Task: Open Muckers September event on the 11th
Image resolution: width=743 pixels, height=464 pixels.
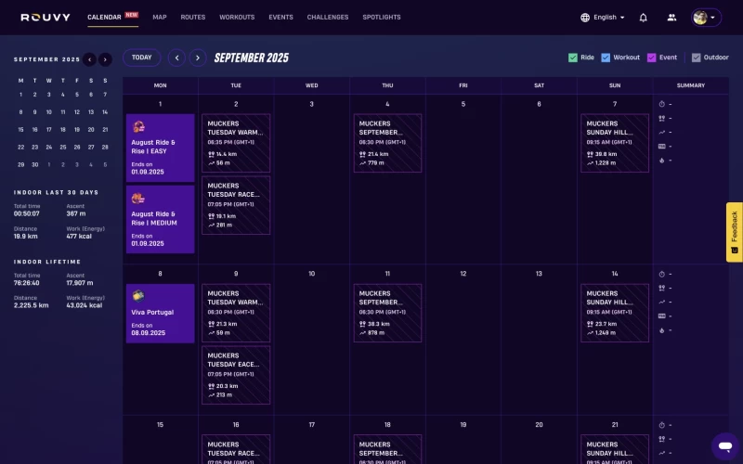Action: tap(387, 313)
